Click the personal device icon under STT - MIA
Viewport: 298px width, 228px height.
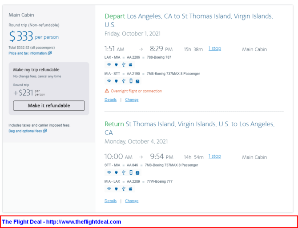coord(131,172)
